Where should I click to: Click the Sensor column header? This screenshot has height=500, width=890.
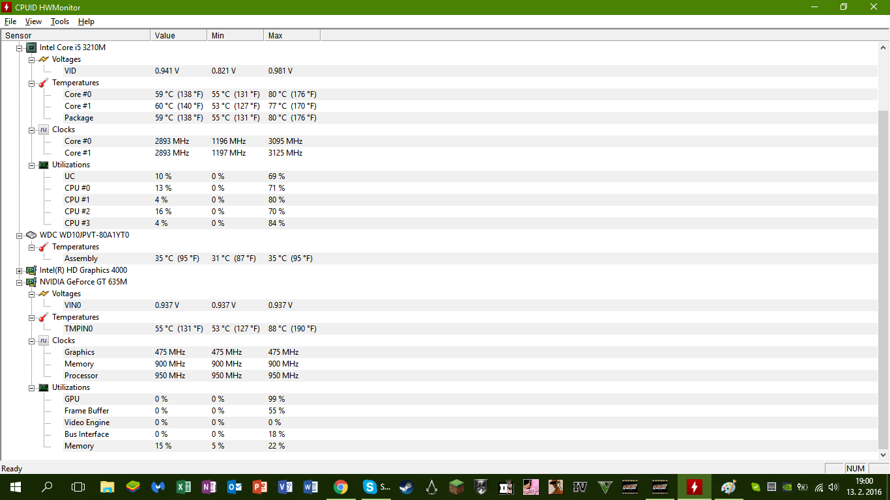coord(76,36)
